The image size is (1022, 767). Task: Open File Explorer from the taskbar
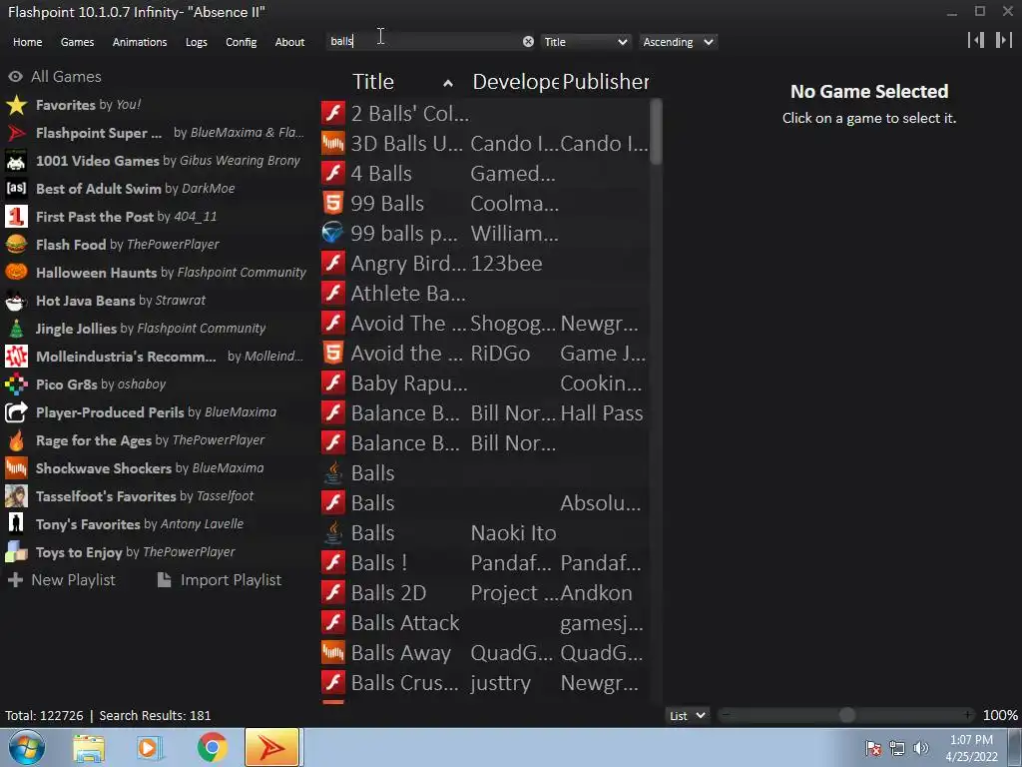pos(89,748)
